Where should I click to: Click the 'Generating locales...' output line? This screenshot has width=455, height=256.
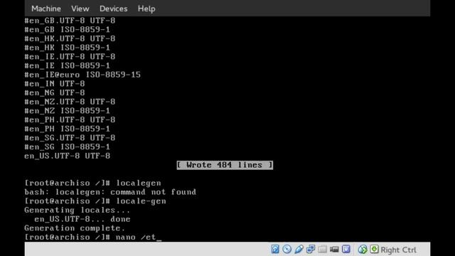77,210
